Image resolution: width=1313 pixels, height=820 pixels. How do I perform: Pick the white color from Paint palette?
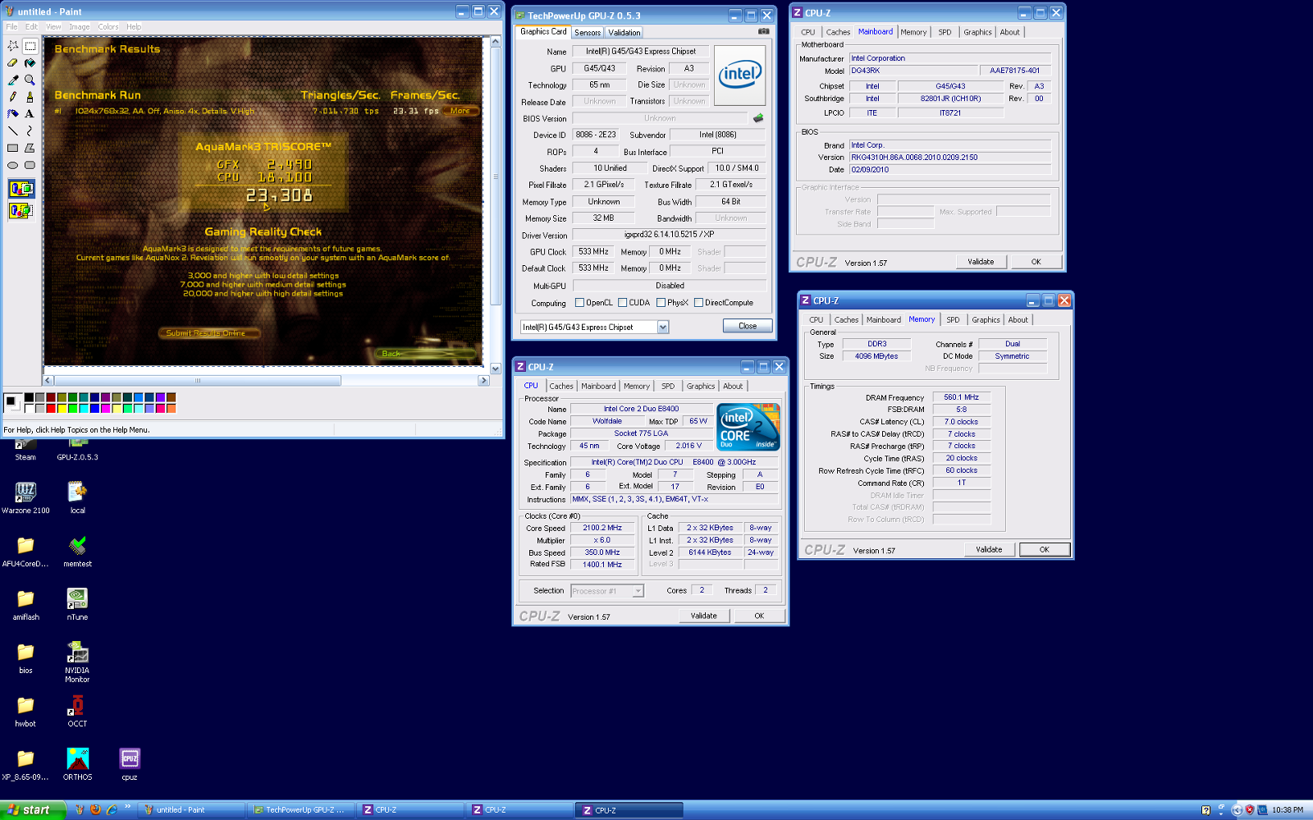pyautogui.click(x=29, y=409)
